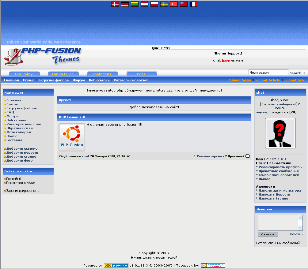Open Главная in the sidebar navigation
The height and width of the screenshot is (269, 308).
coord(14,100)
